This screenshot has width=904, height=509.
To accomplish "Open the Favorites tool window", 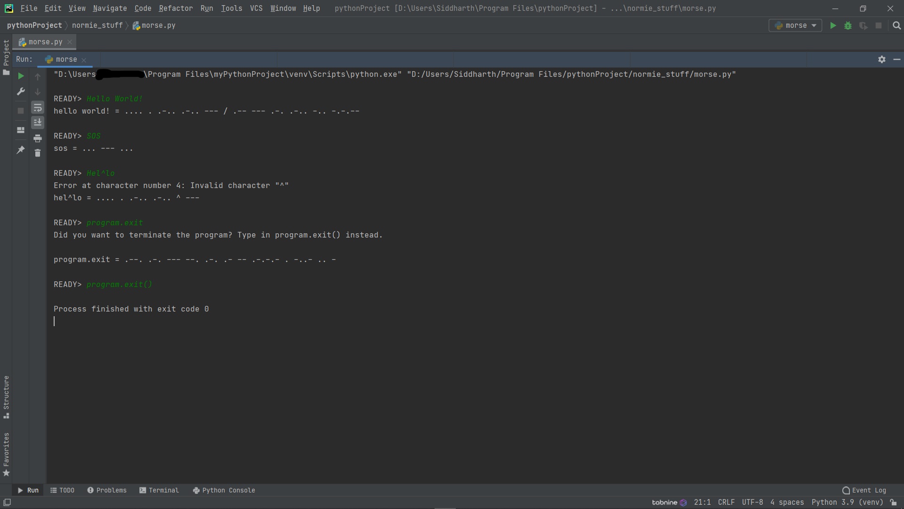I will (6, 454).
